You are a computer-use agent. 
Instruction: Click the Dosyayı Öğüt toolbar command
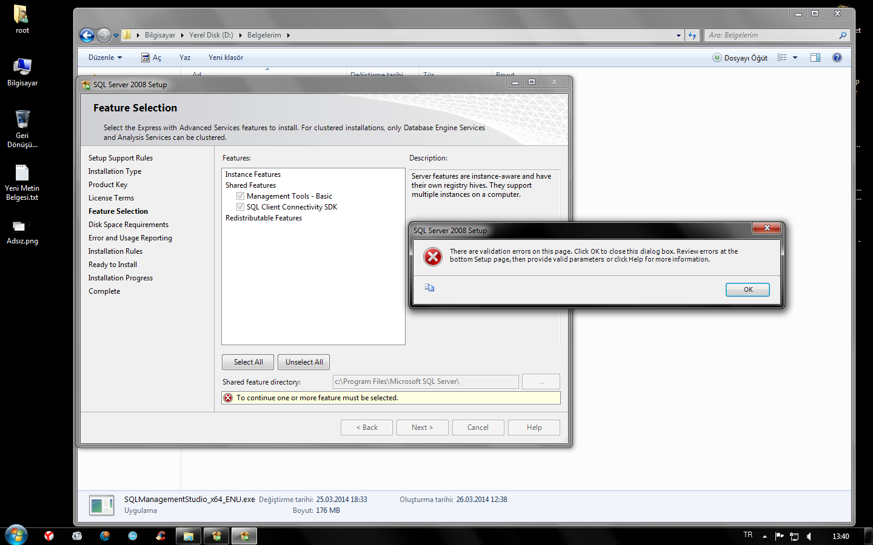point(740,58)
